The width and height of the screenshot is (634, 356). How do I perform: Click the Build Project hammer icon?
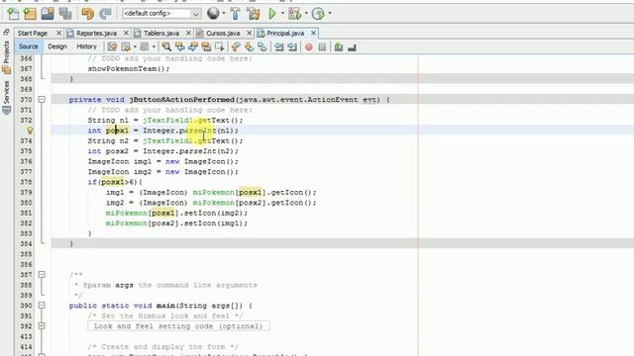pos(236,14)
